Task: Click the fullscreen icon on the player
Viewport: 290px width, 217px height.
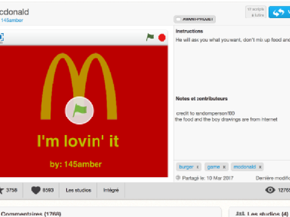Action: [1, 37]
